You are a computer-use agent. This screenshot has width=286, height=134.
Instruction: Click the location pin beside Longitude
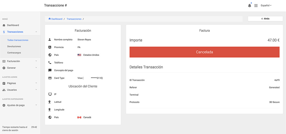tap(49, 110)
